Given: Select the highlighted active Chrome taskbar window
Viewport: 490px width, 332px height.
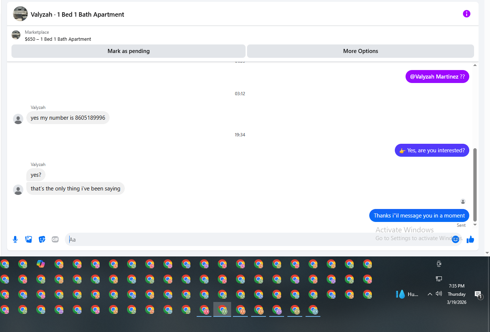Looking at the screenshot, I should (222, 309).
